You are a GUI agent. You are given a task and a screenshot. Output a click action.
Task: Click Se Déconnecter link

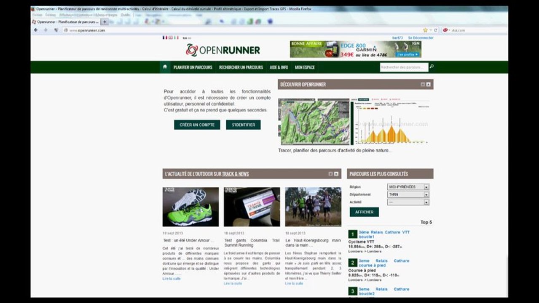(421, 38)
